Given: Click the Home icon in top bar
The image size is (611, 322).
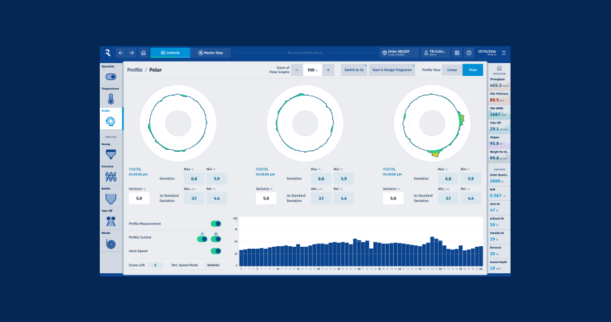Looking at the screenshot, I should [143, 53].
